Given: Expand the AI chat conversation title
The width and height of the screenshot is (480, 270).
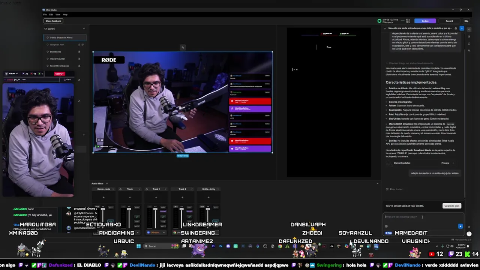Looking at the screenshot, I should 385,28.
